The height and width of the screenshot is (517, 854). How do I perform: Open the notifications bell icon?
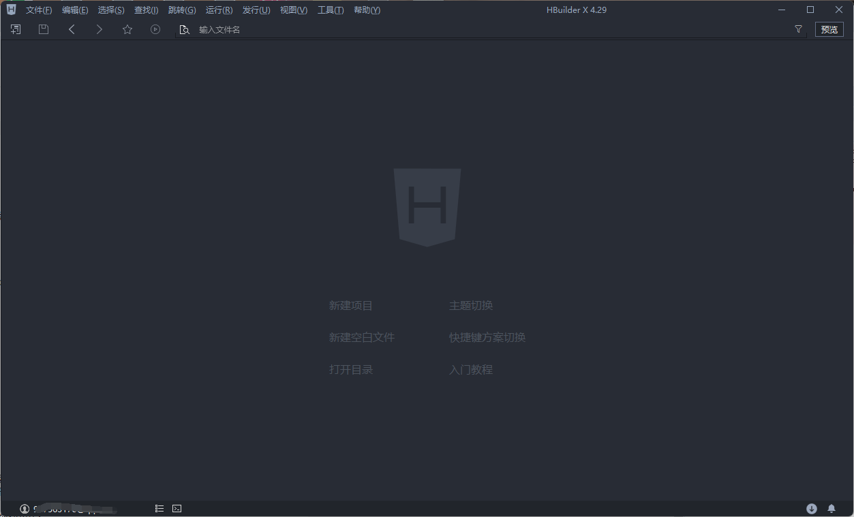point(832,508)
